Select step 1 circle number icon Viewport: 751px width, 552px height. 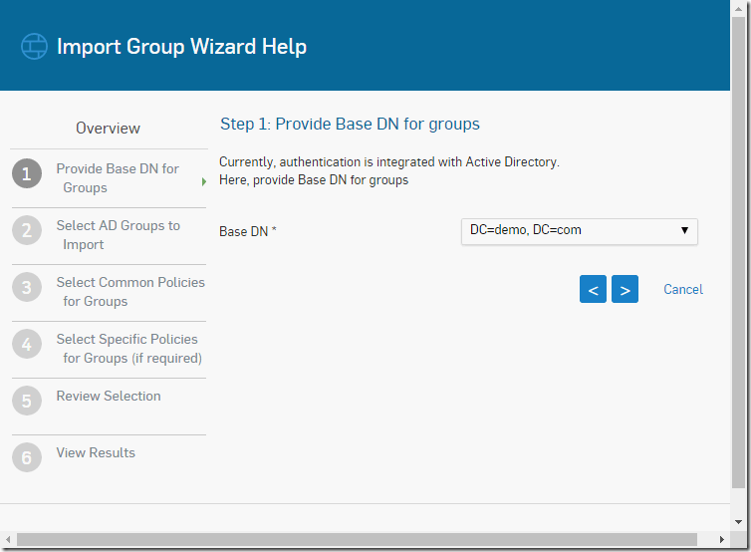(x=27, y=173)
